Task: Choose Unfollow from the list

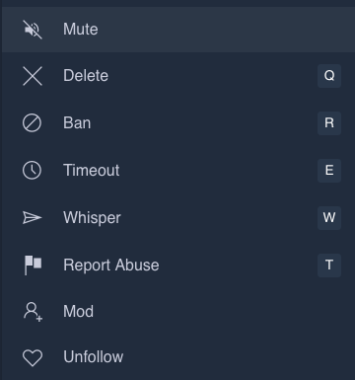Action: [x=178, y=357]
